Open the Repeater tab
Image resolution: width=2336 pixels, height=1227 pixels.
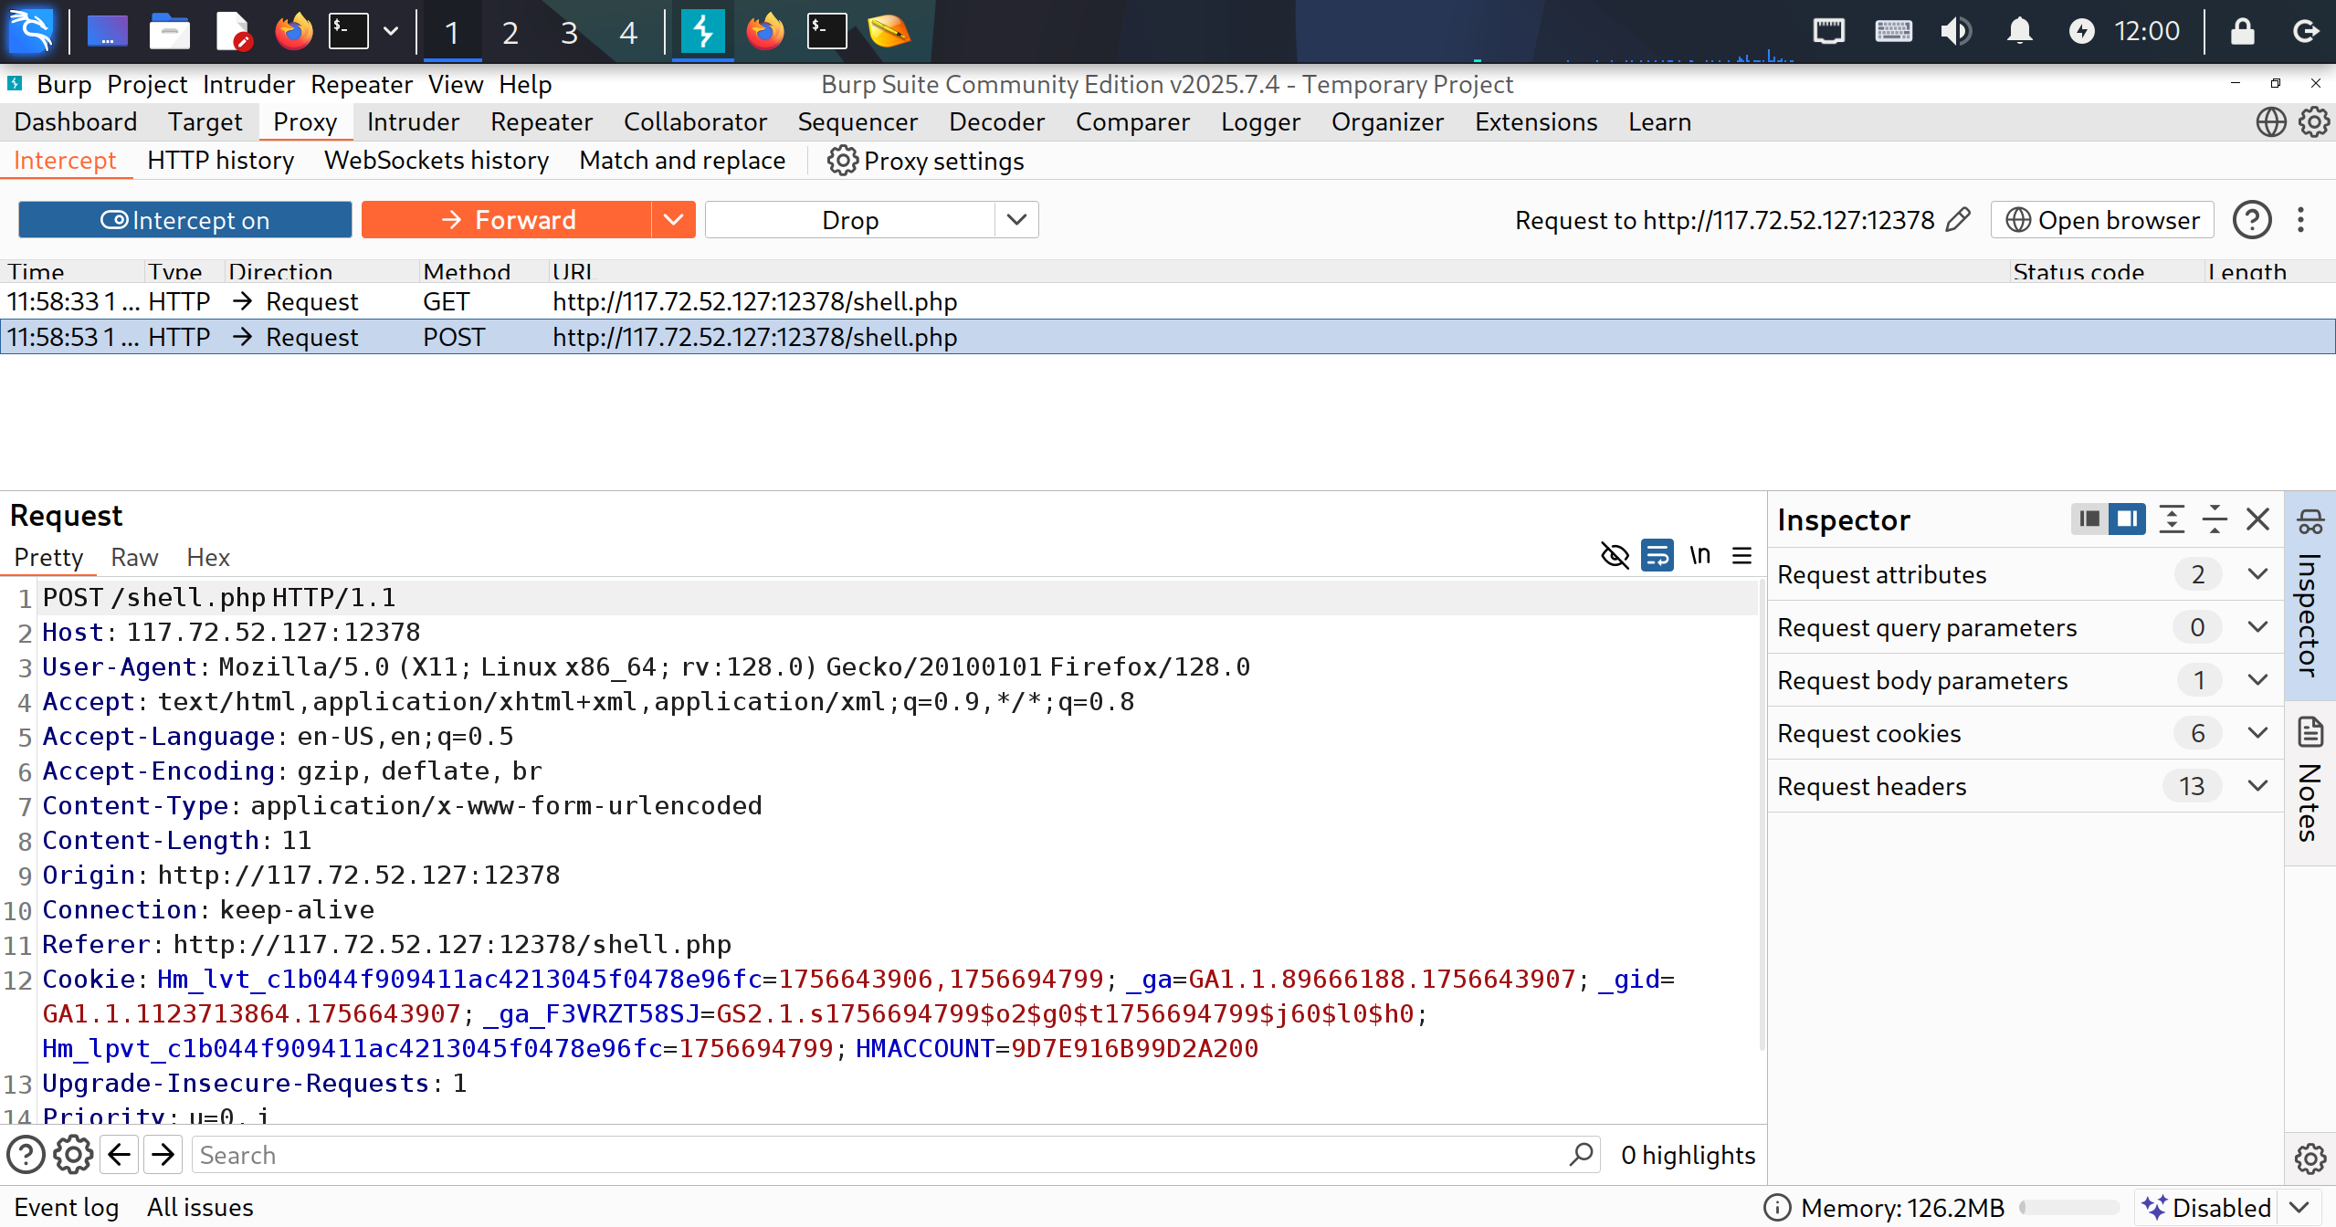(x=542, y=121)
